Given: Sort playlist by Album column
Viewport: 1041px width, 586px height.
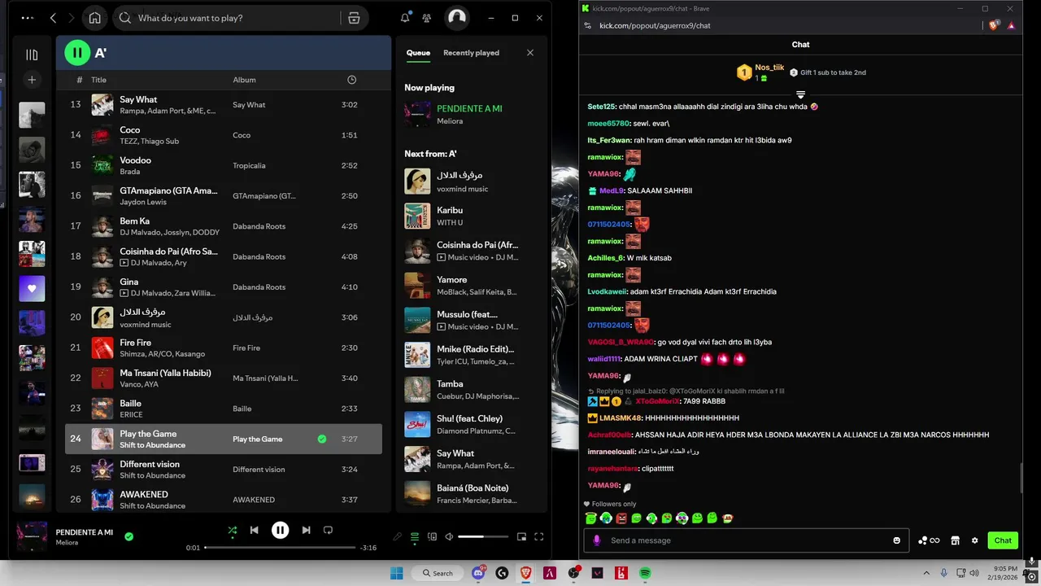Looking at the screenshot, I should point(244,80).
